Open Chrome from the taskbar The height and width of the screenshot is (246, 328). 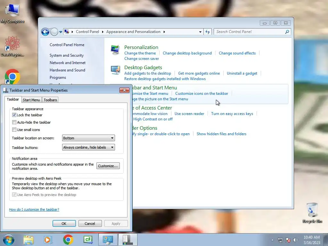(x=68, y=240)
